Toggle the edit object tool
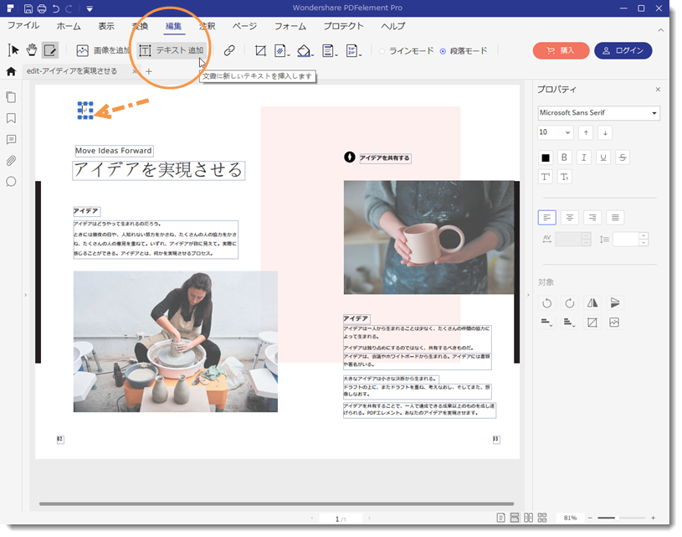 coord(50,50)
